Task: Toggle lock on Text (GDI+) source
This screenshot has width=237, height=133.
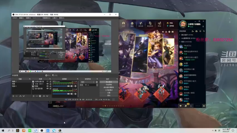Action: tap(50, 84)
